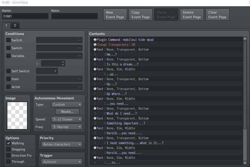Click the Paste Event Page button
This screenshot has height=167, width=250.
point(166,15)
